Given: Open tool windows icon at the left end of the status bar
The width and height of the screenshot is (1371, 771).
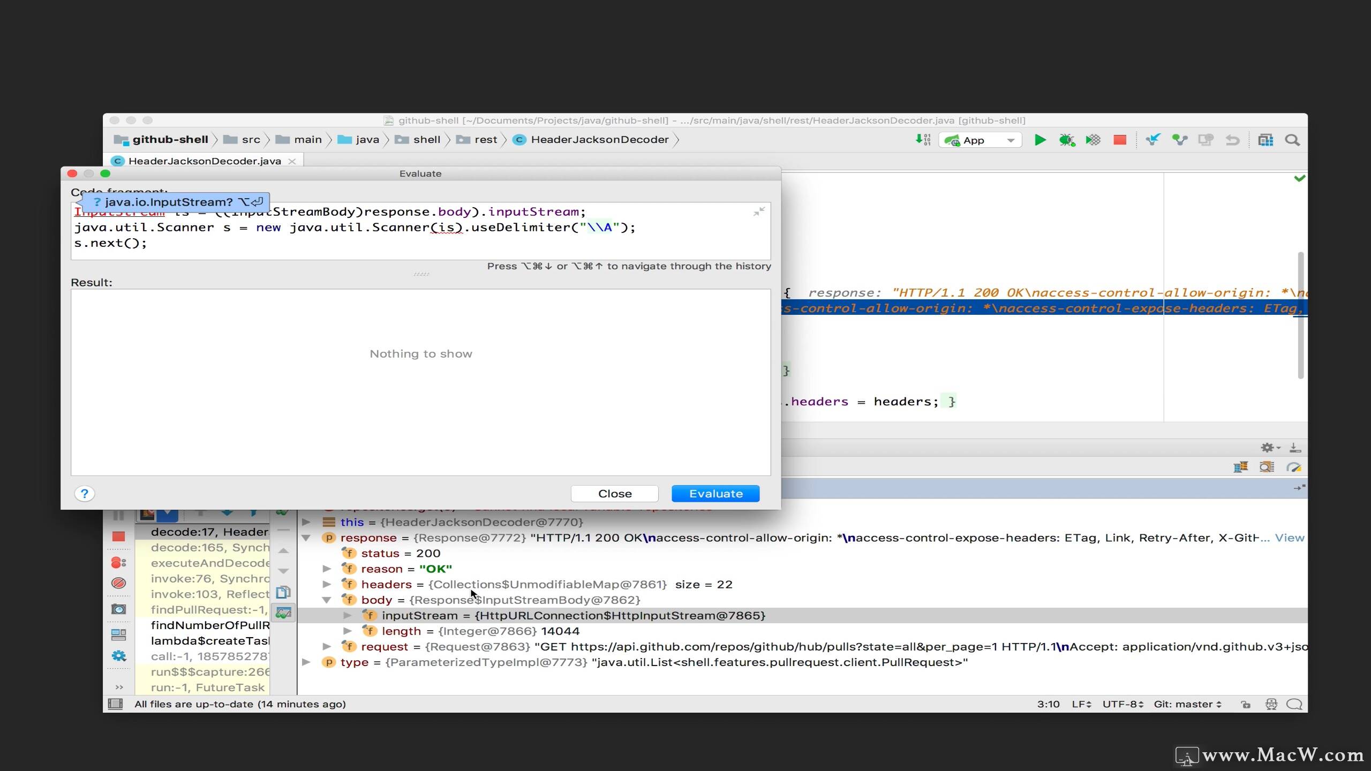Looking at the screenshot, I should (116, 704).
